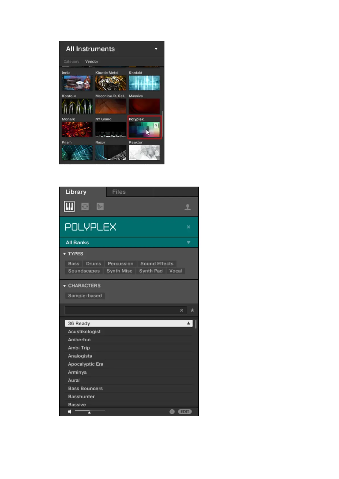
Task: Select the 36 Ready preset
Action: click(129, 323)
